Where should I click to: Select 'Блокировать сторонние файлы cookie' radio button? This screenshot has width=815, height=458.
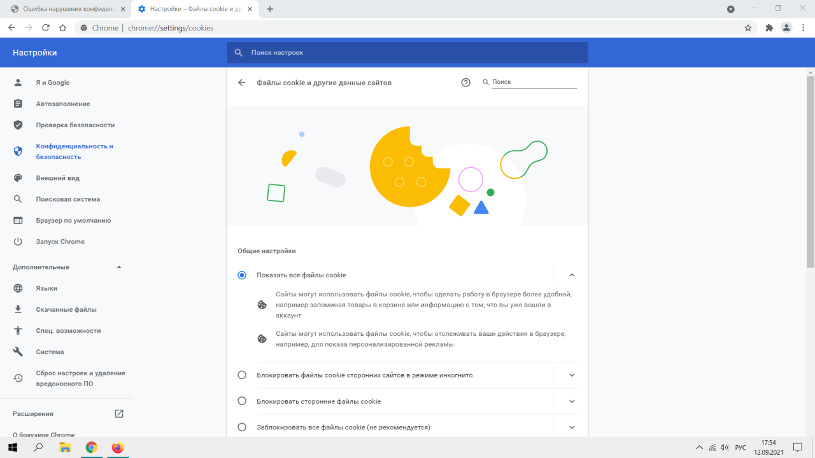pos(242,401)
